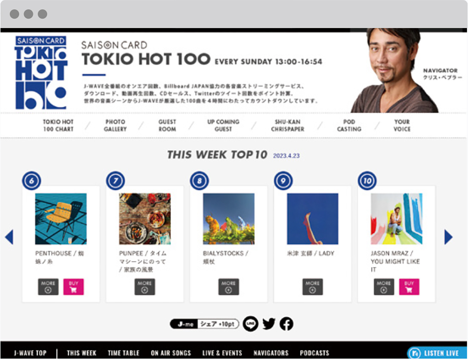Go to the Pod Casting section
This screenshot has height=359, width=468.
tap(349, 125)
